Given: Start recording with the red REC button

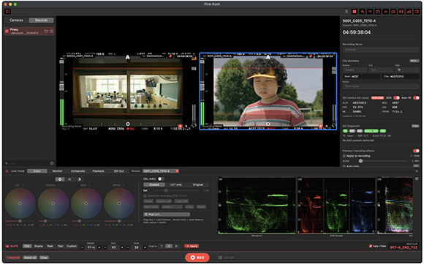Looking at the screenshot, I should [197, 258].
